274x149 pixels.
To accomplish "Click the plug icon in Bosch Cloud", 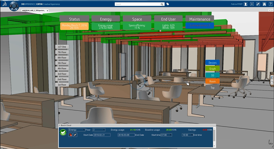I will click(x=75, y=135).
